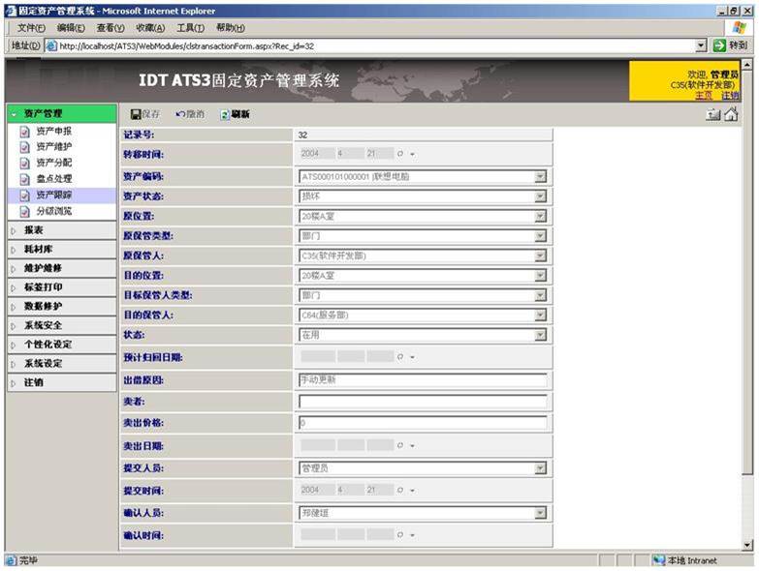759x571 pixels.
Task: Click the 主页 link in the yellow banner
Action: (704, 95)
